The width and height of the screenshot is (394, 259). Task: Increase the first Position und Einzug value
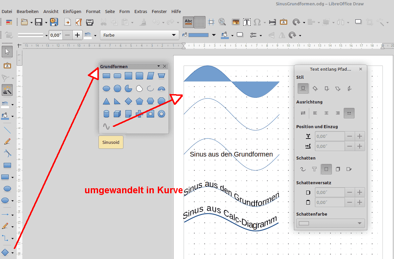360,136
